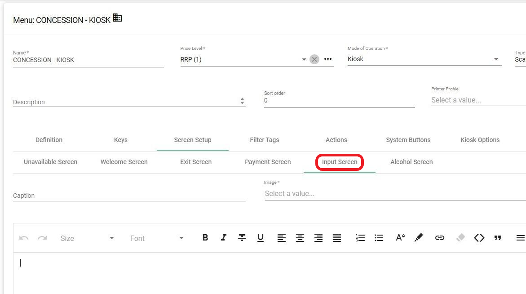Switch to the Kiosk Options tab
Image resolution: width=526 pixels, height=294 pixels.
479,140
